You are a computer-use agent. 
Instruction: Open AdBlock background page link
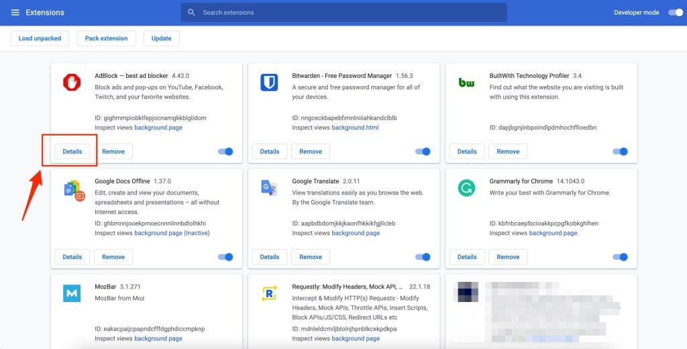click(158, 128)
